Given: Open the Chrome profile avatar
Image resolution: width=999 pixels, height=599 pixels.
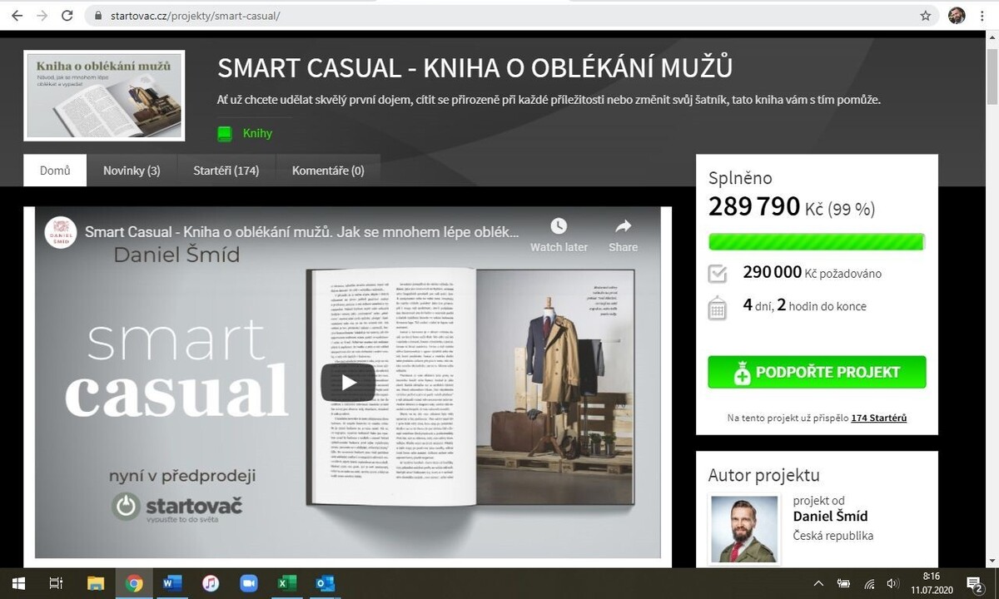Looking at the screenshot, I should (957, 16).
